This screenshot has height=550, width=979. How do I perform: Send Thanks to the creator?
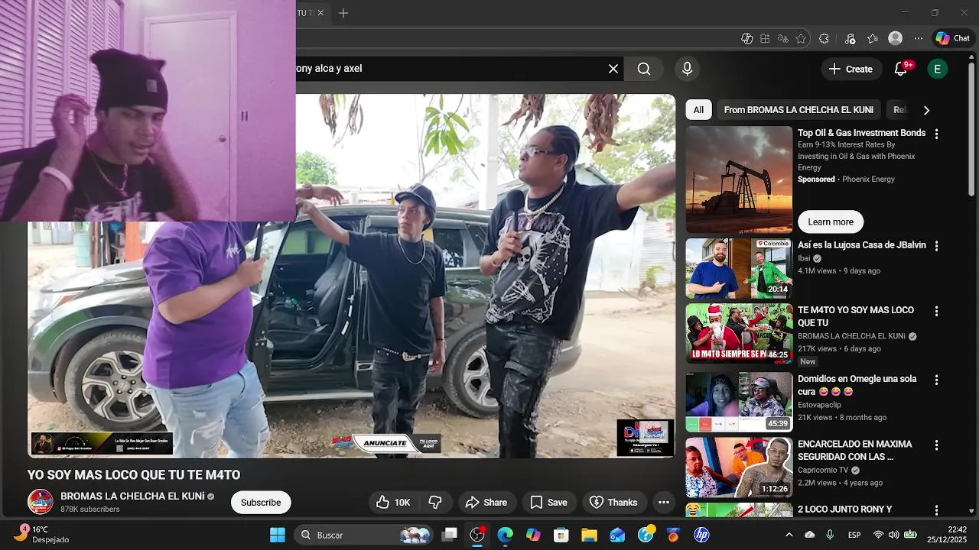pos(614,502)
